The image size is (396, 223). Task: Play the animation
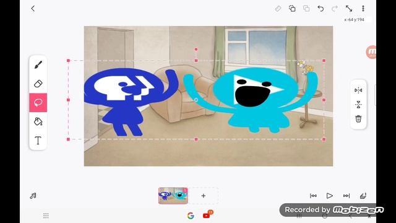pos(329,196)
